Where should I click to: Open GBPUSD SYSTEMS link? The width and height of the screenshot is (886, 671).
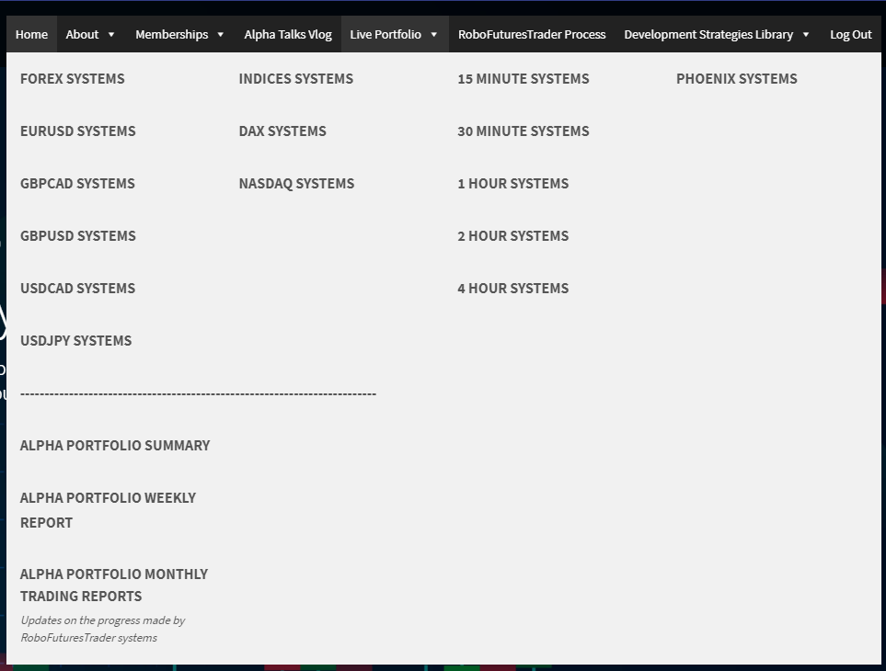(x=78, y=236)
